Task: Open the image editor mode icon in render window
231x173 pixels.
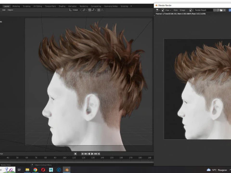Action: pos(163,10)
